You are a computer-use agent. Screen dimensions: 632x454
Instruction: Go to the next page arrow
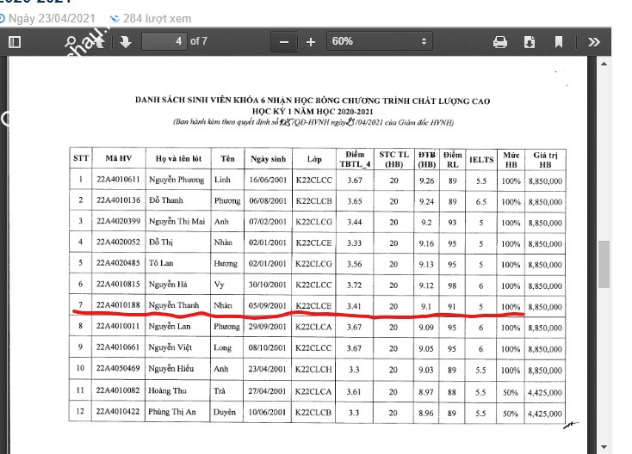point(126,42)
